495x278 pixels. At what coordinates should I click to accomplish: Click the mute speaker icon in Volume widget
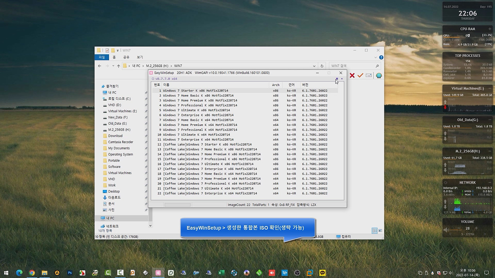click(446, 229)
